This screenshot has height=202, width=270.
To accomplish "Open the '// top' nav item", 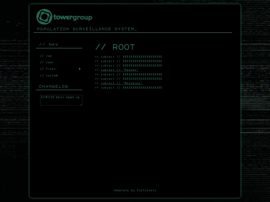I will click(x=46, y=56).
